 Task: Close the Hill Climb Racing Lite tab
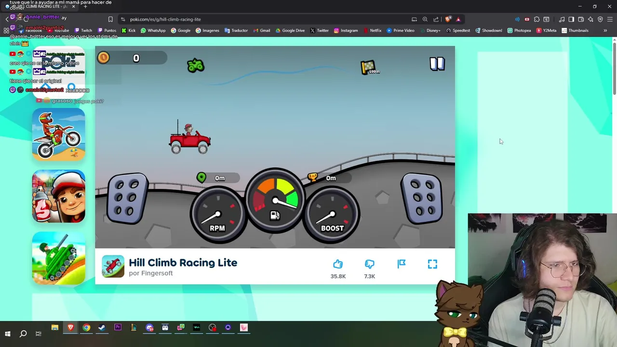tap(73, 6)
